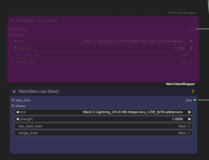209x160 pixels.
Task: Decrease strength on the HIGH lora node
Action: pyautogui.click(x=15, y=48)
